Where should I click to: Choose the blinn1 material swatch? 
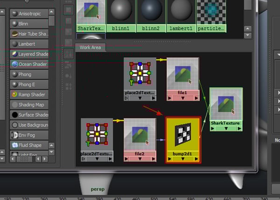pyautogui.click(x=121, y=12)
